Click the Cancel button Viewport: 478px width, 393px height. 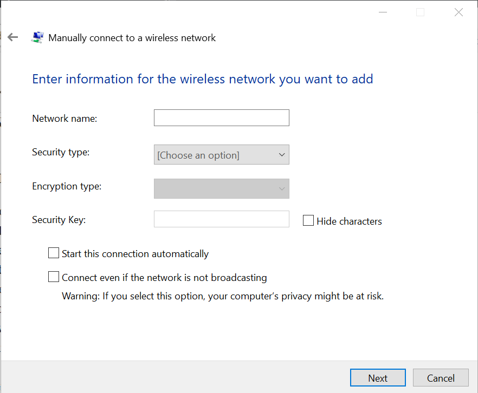(441, 378)
